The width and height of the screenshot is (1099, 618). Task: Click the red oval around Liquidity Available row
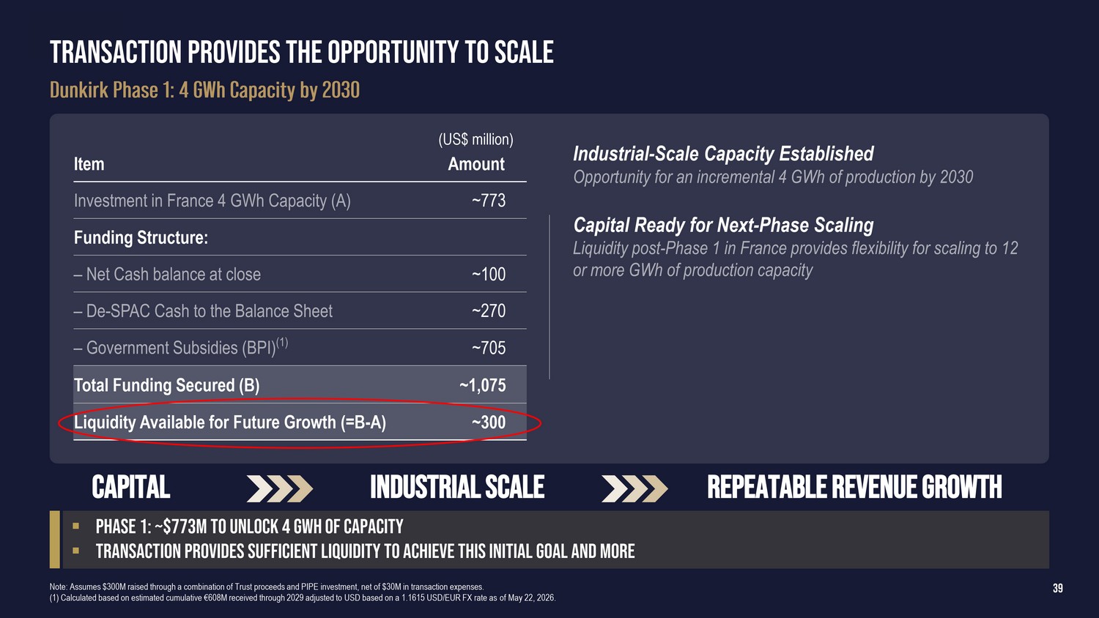(x=300, y=422)
